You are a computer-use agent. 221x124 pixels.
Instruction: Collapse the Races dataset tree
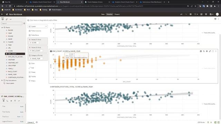point(2,28)
